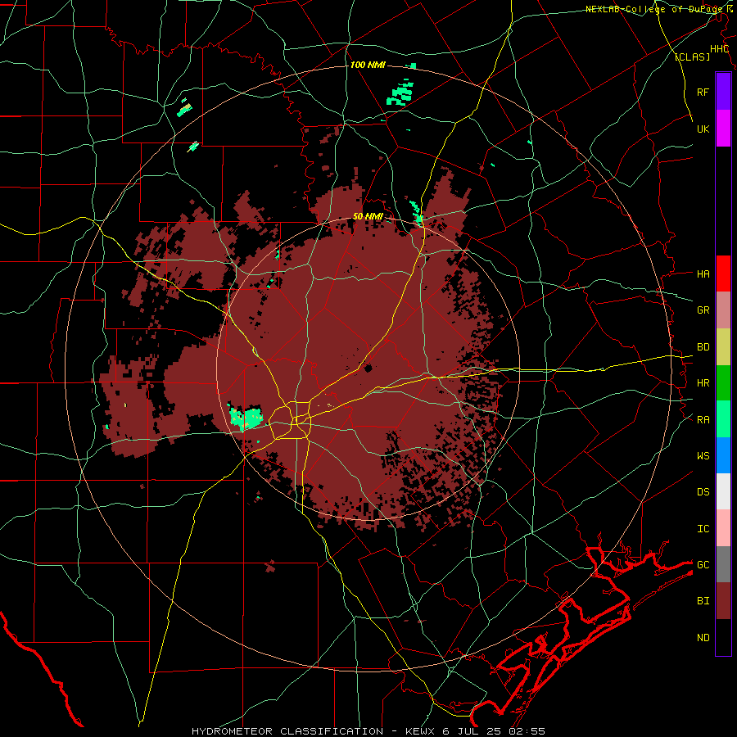This screenshot has height=737, width=737.
Task: Click the DS legend label
Action: click(x=703, y=491)
